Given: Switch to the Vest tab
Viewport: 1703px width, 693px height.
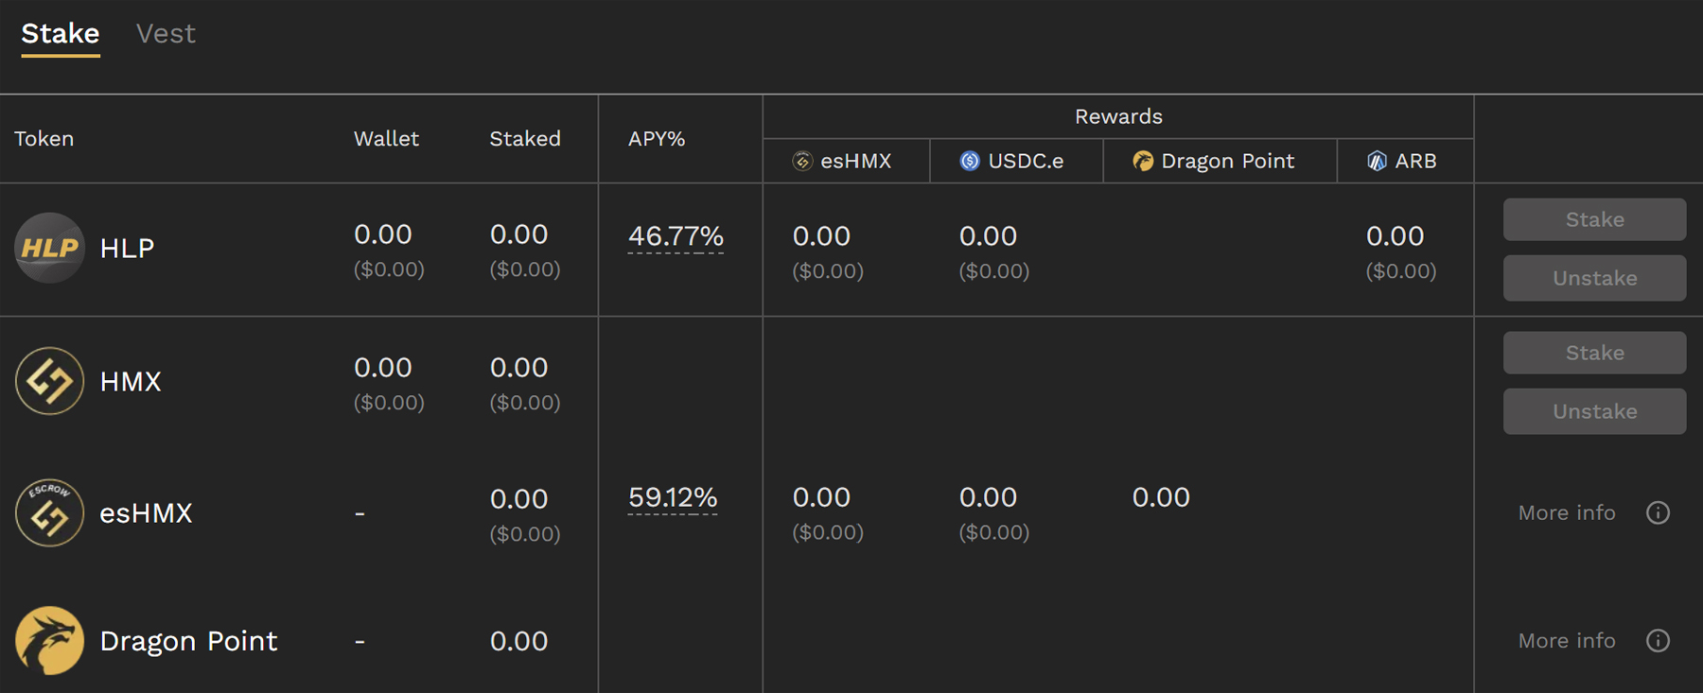Looking at the screenshot, I should [166, 34].
